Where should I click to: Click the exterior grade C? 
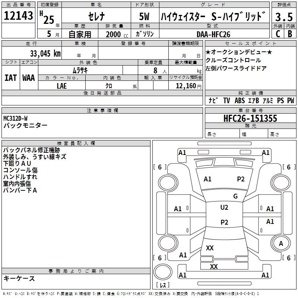(x=278, y=34)
